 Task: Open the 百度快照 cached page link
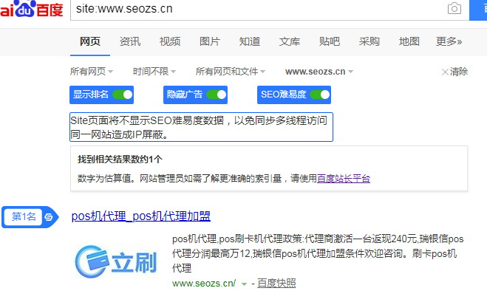click(276, 284)
